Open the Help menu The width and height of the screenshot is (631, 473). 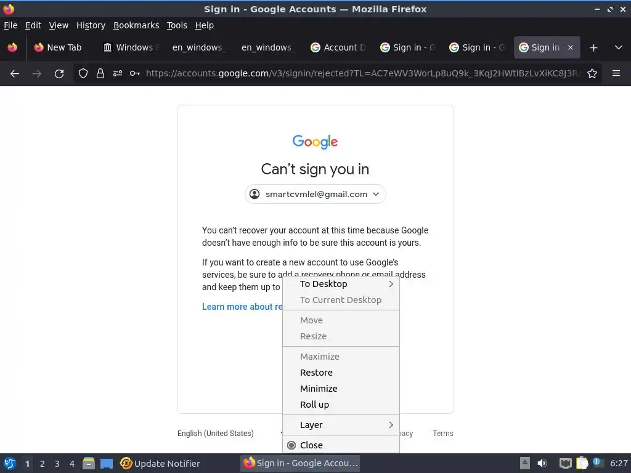[x=205, y=25]
